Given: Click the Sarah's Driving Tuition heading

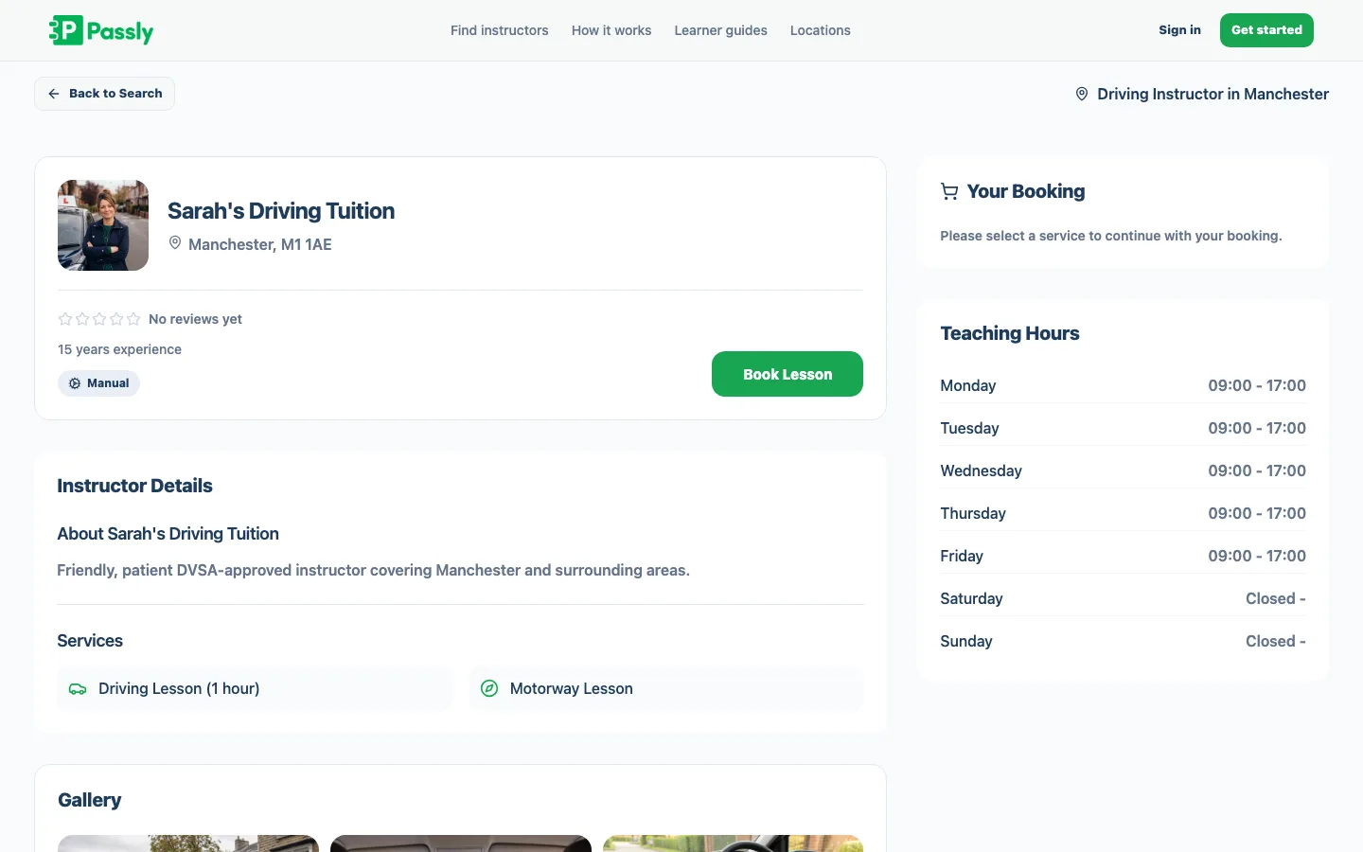Looking at the screenshot, I should [281, 211].
